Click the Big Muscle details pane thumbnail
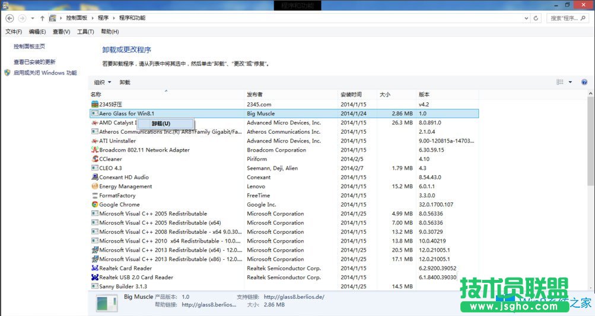 [x=107, y=304]
